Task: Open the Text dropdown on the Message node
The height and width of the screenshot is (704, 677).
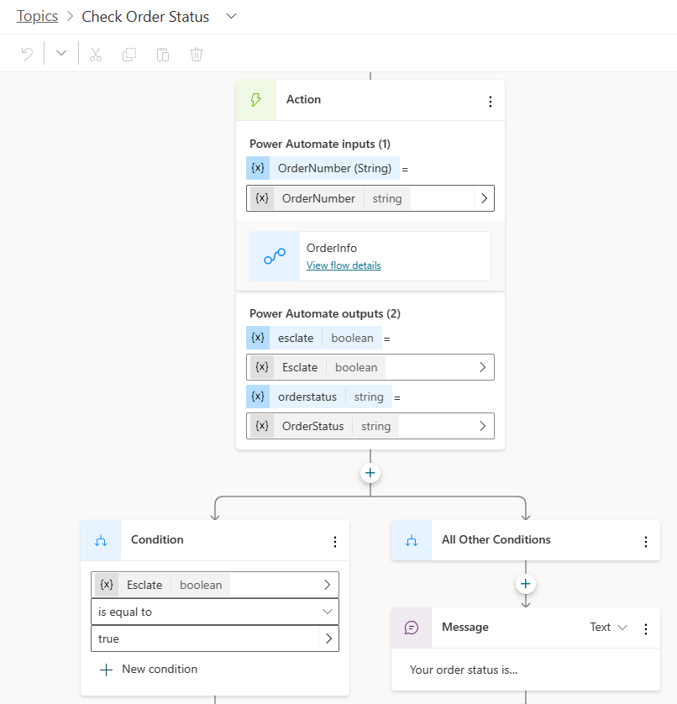Action: pyautogui.click(x=607, y=627)
